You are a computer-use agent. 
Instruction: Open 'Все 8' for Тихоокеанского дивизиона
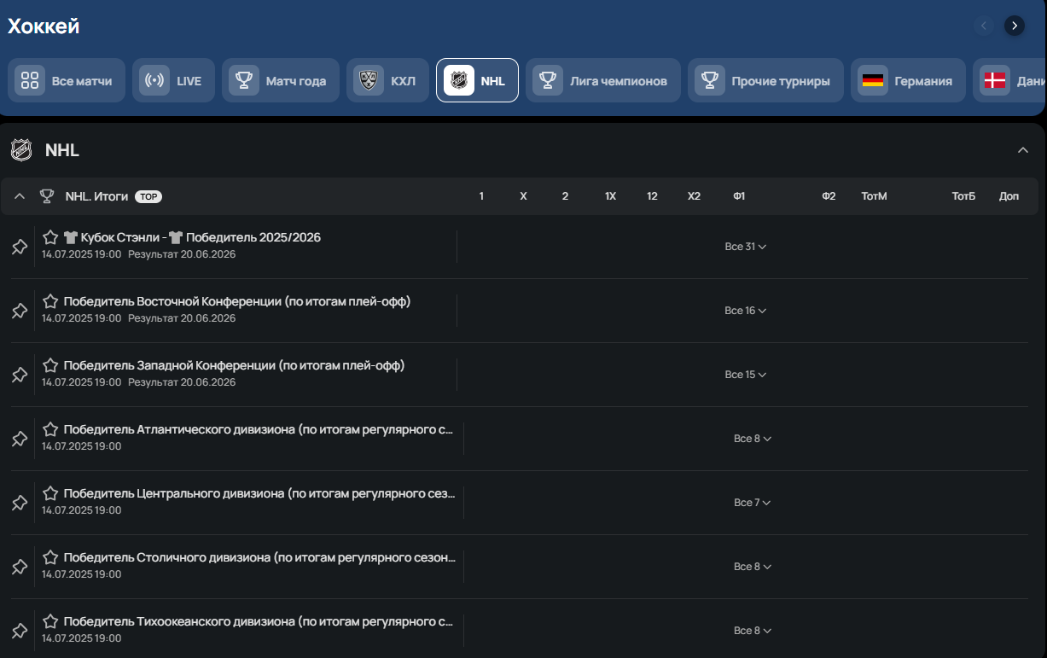tap(753, 631)
